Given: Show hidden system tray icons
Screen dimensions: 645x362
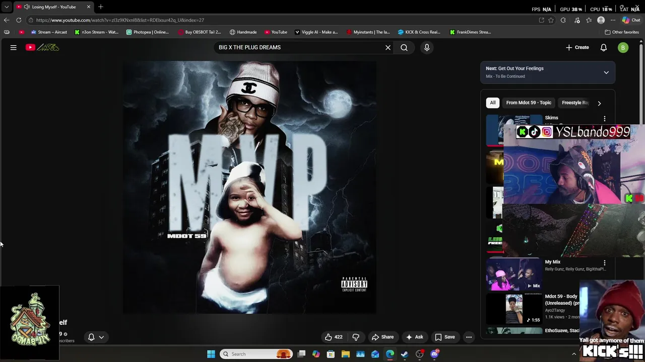Looking at the screenshot, I should pos(574,354).
